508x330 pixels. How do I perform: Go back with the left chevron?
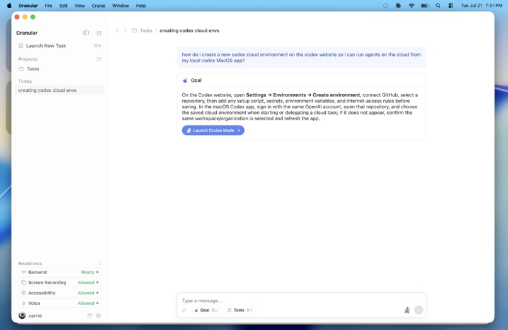coord(117,30)
